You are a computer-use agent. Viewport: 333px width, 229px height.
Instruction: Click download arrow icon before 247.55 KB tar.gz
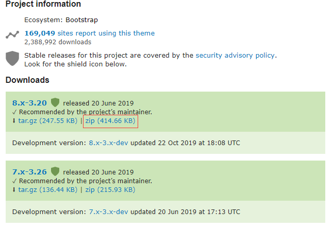point(14,121)
